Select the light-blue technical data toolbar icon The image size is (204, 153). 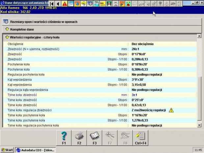(71, 4)
